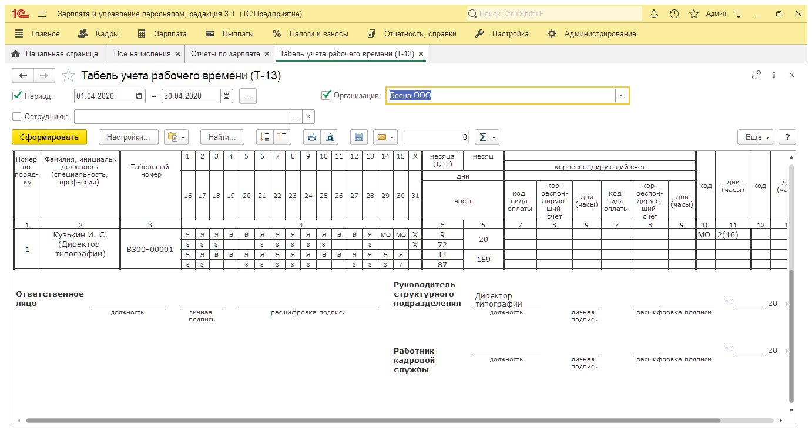812x437 pixels.
Task: Open the Настройки... button
Action: [x=129, y=137]
